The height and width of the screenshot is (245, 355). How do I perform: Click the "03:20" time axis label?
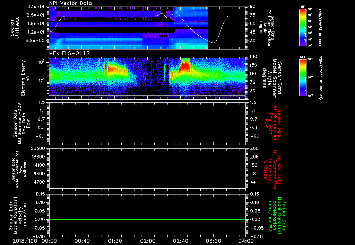pos(213,241)
